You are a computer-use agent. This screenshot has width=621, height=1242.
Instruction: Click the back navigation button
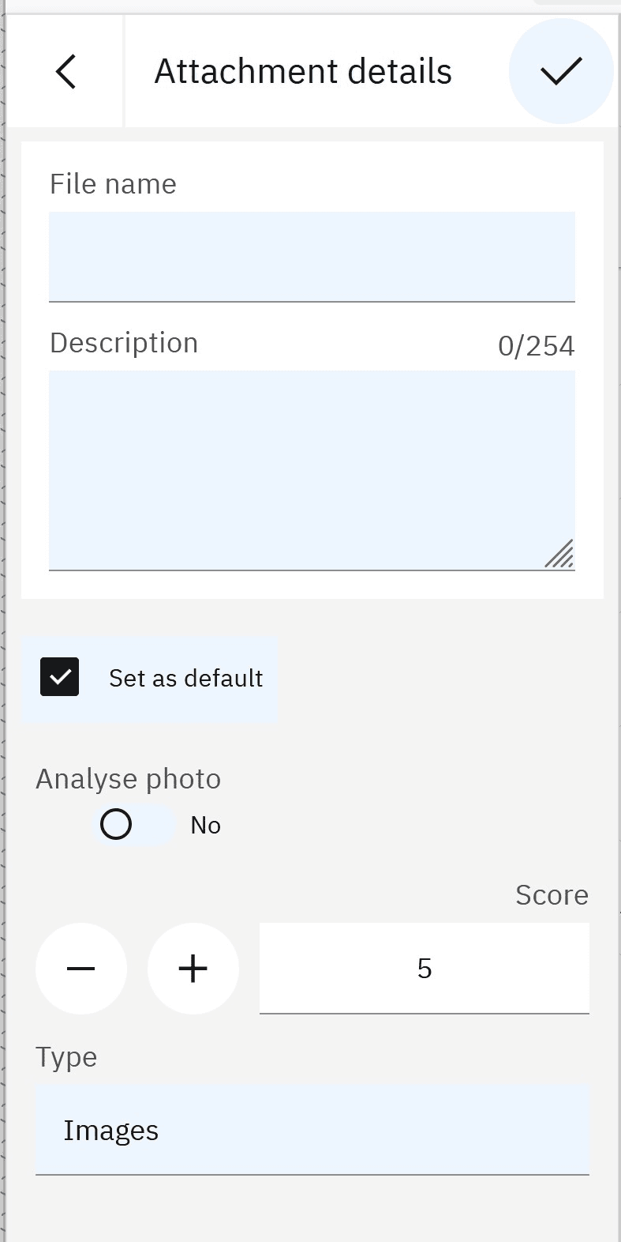pos(66,71)
